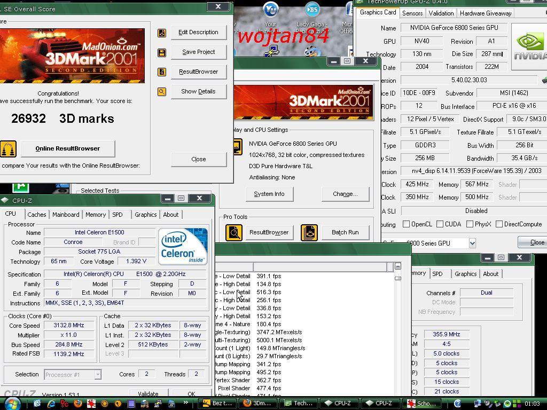Screen dimensions: 547x410
Task: Click the Online ResultBrowser button
Action: pyautogui.click(x=68, y=149)
